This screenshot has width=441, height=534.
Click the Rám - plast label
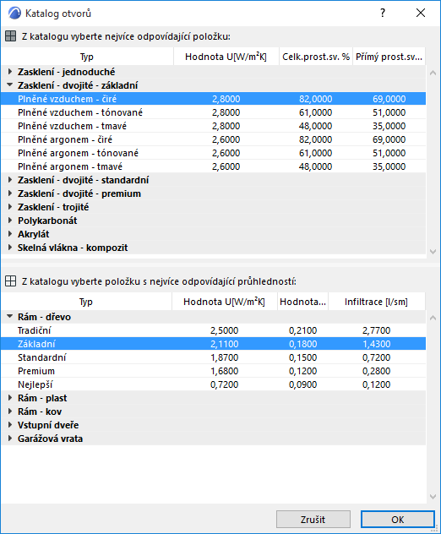[42, 398]
